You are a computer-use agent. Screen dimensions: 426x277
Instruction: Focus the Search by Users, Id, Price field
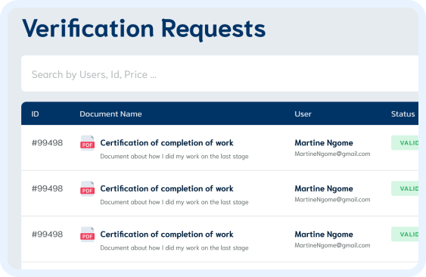[219, 73]
